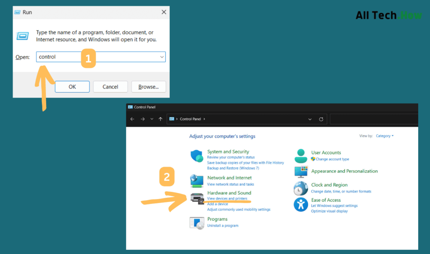Click the Control Panel search box
The width and height of the screenshot is (430, 254).
click(x=374, y=119)
